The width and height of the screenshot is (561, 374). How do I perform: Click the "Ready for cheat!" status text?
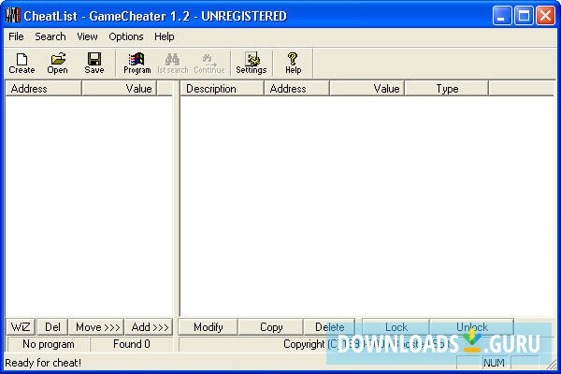click(x=43, y=363)
